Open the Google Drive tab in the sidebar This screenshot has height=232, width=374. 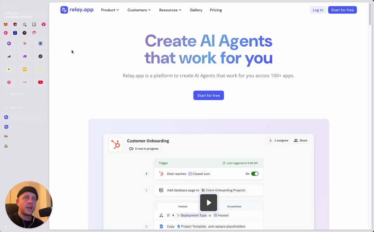[6, 146]
